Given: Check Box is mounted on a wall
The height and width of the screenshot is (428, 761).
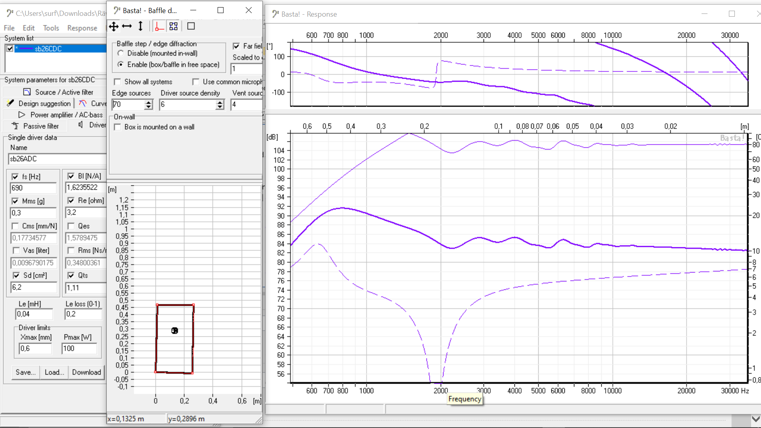Looking at the screenshot, I should [x=117, y=127].
